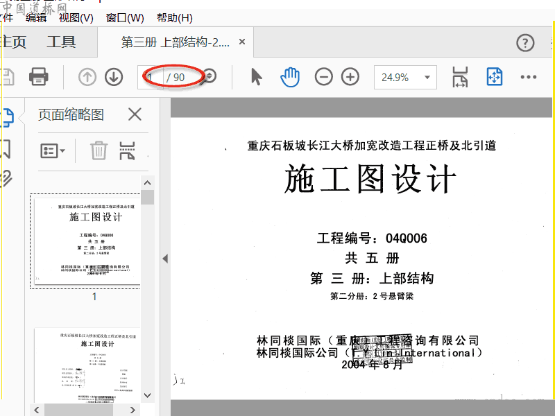Collapse the navigation pane with arrow
Image resolution: width=555 pixels, height=416 pixels.
(x=165, y=258)
